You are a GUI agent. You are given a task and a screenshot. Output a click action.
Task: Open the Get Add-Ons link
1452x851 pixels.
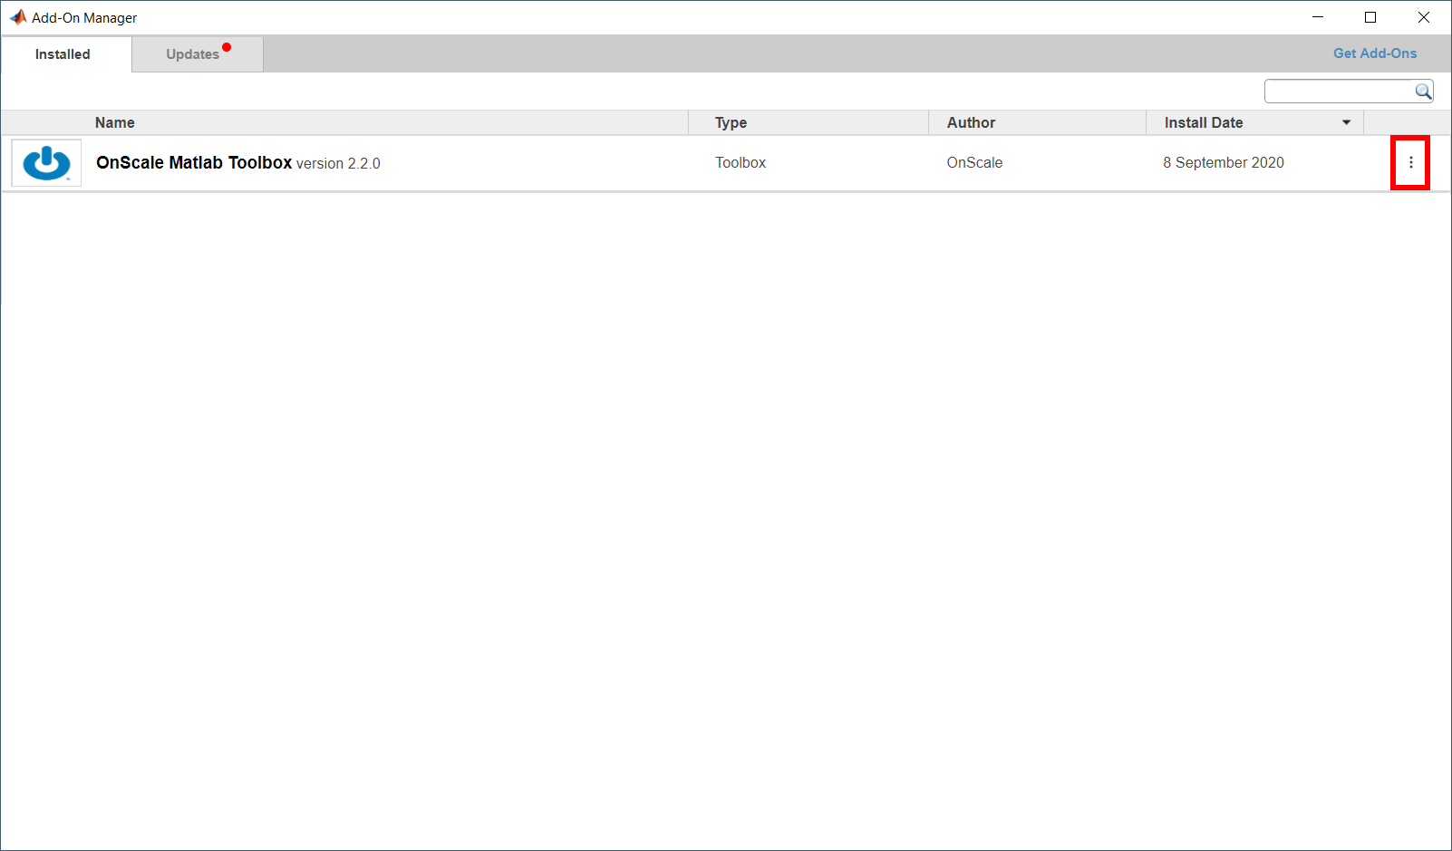(1375, 53)
